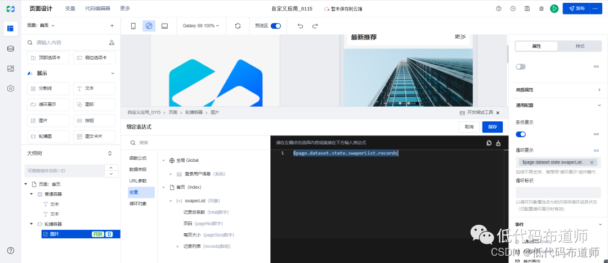Toggle the 预览区 preview switch
Image resolution: width=608 pixels, height=263 pixels.
coord(276,26)
